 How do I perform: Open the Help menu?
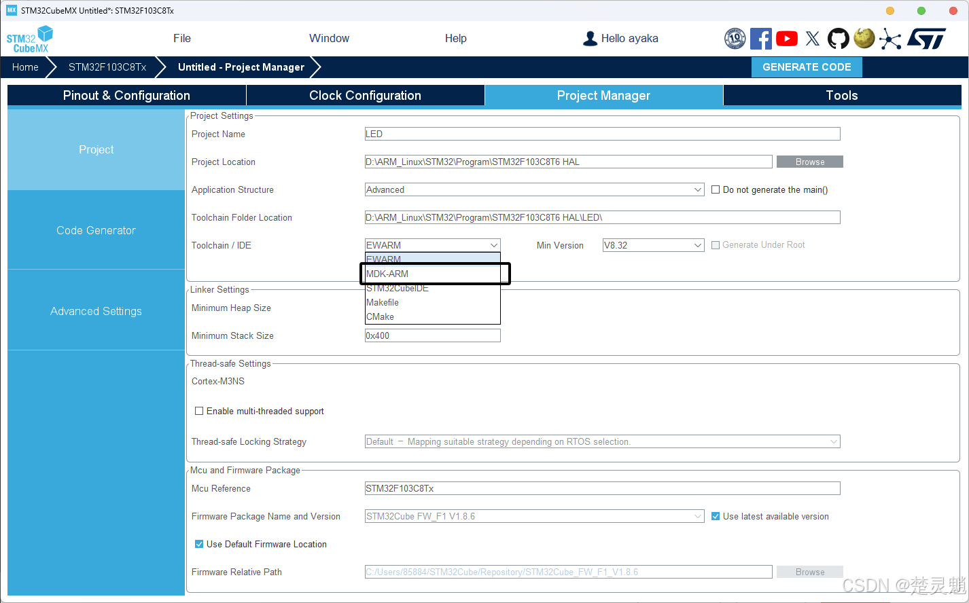coord(456,39)
